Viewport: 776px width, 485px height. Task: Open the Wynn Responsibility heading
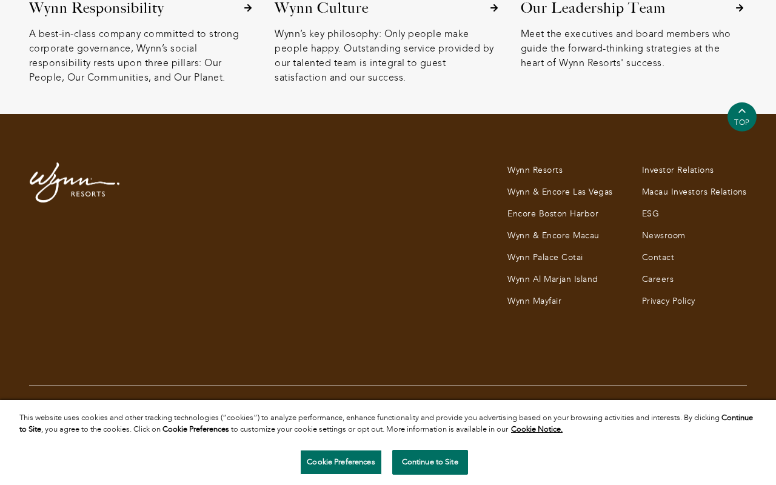point(96,8)
